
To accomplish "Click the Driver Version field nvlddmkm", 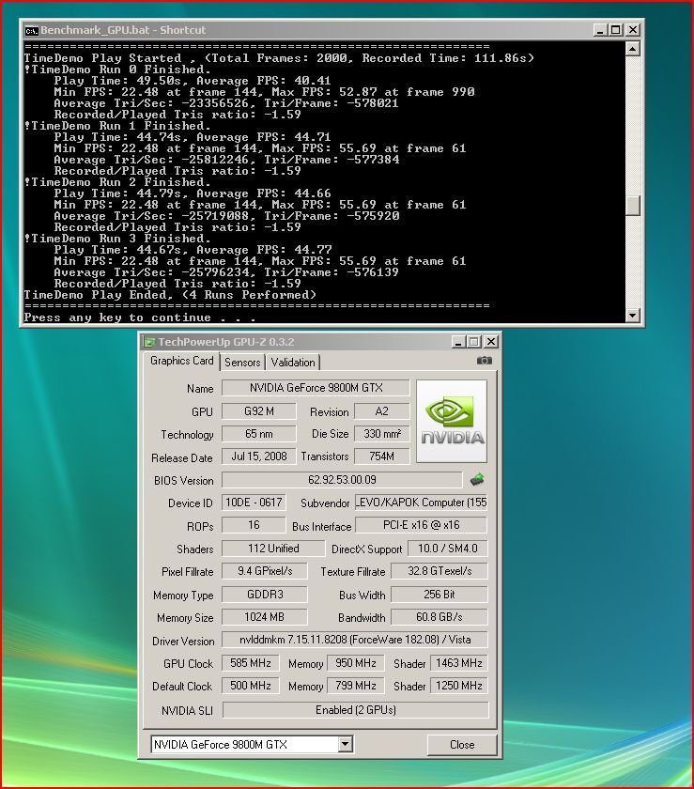I will (x=355, y=640).
